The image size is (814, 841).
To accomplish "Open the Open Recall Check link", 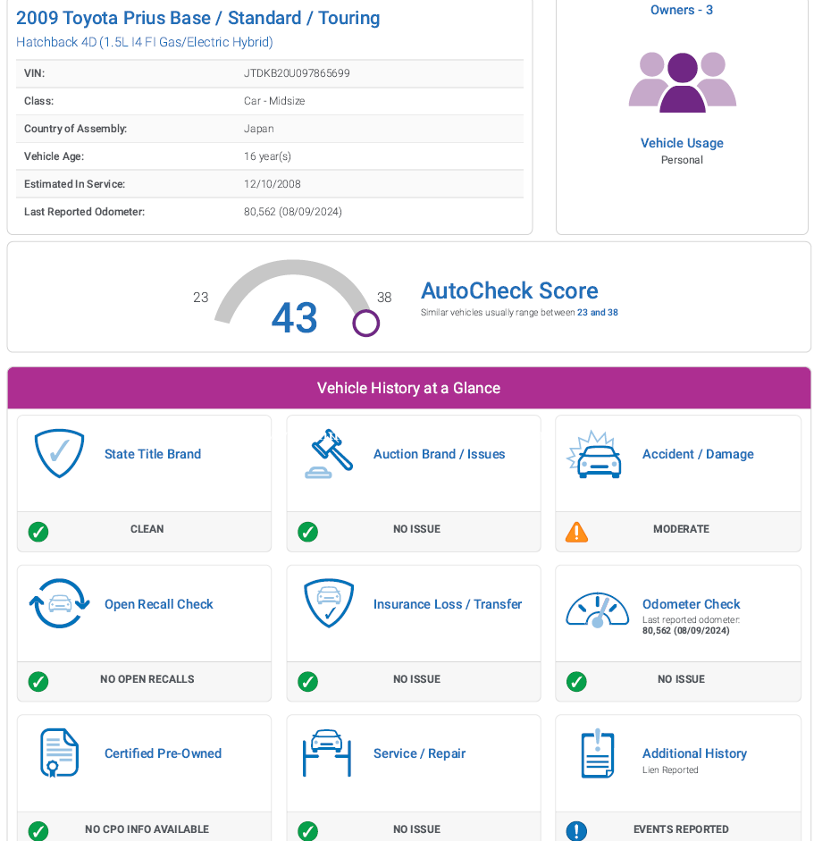I will (159, 604).
